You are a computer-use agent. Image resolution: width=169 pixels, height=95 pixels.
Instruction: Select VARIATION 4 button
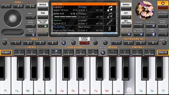pos(93,52)
